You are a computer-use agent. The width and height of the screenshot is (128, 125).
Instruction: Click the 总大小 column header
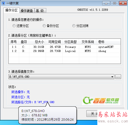[x=38, y=42]
